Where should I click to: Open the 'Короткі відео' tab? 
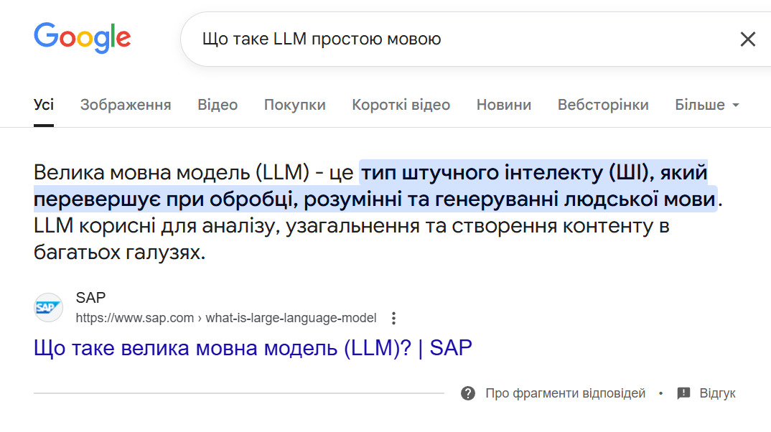click(401, 105)
